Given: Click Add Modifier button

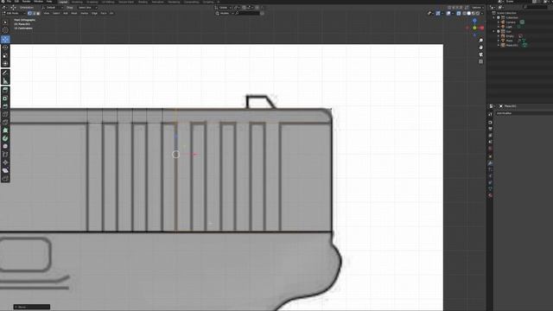Looking at the screenshot, I should coord(524,113).
